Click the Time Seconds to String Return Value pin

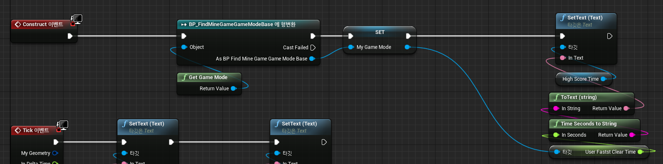coord(632,135)
